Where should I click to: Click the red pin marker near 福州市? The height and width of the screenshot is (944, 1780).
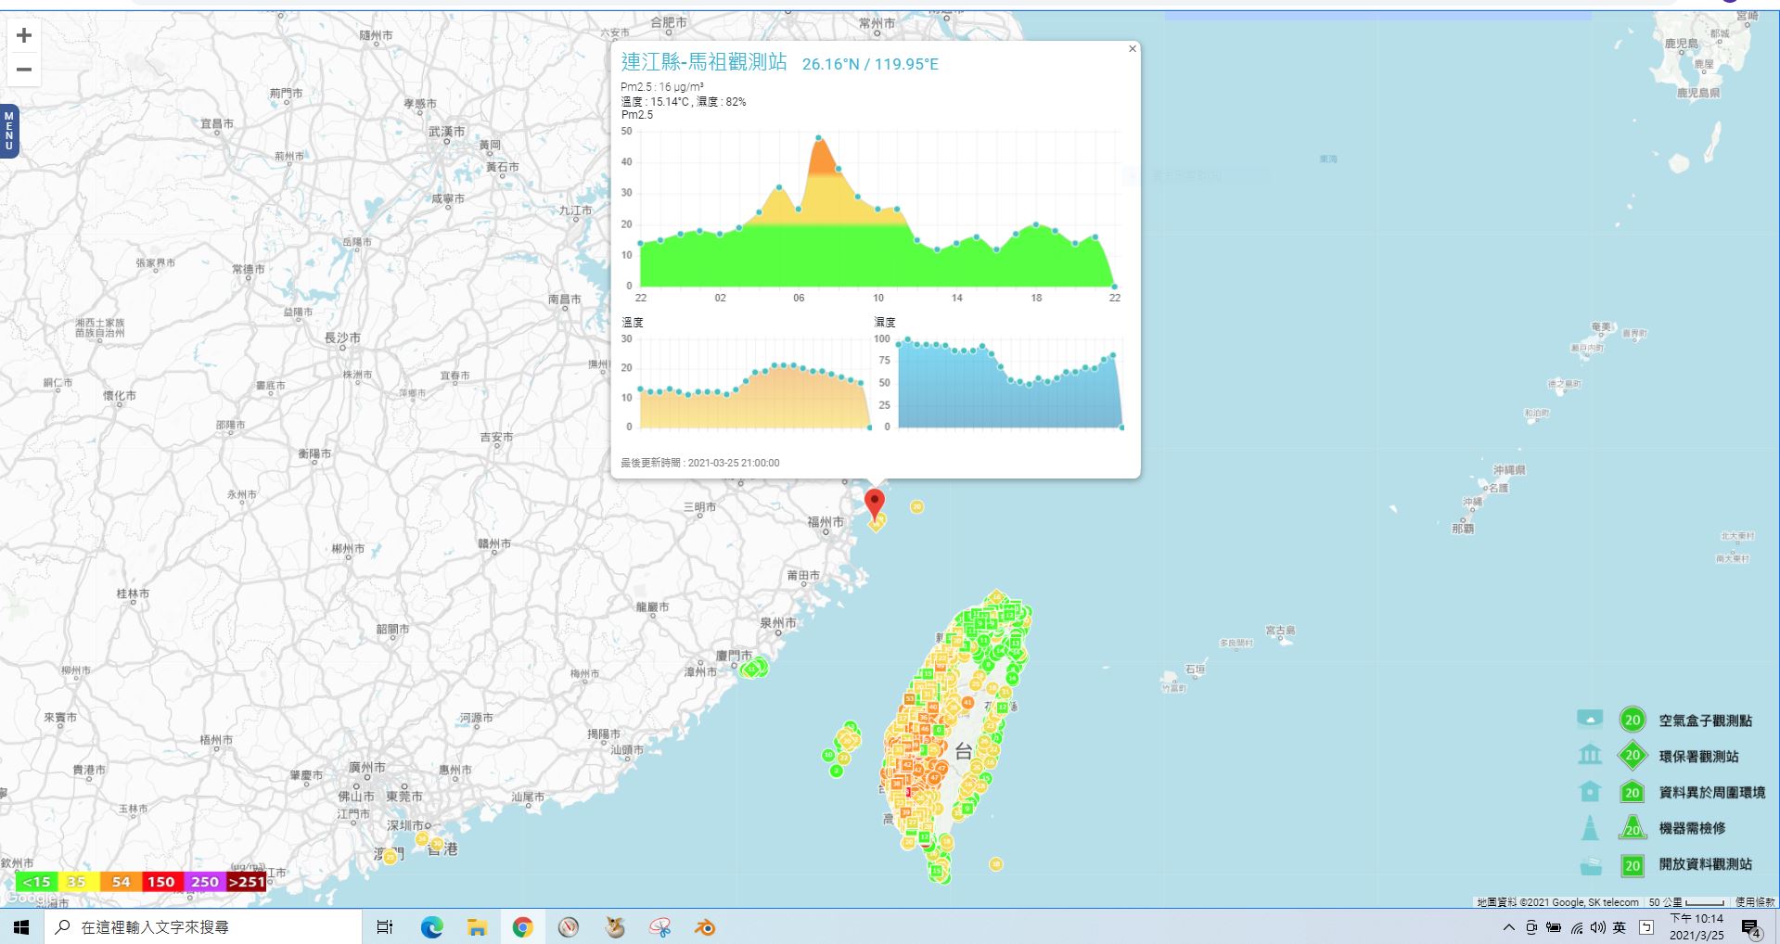point(874,504)
